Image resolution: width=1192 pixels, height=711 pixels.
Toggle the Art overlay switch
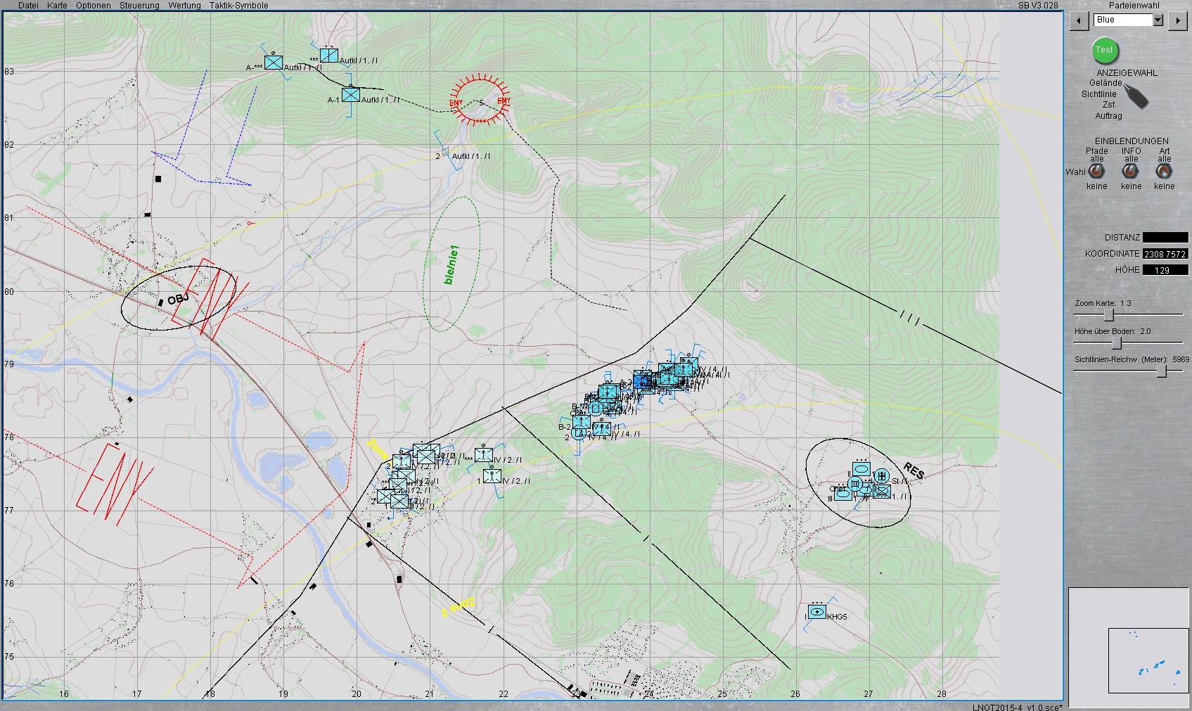(x=1164, y=172)
